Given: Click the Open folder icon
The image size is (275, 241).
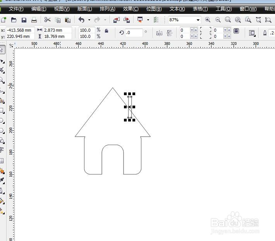Looking at the screenshot, I should (x=14, y=20).
